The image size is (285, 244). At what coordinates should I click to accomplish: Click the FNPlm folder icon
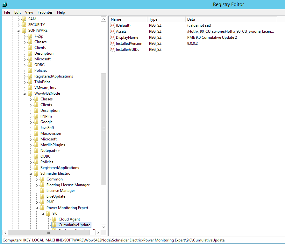[36, 116]
